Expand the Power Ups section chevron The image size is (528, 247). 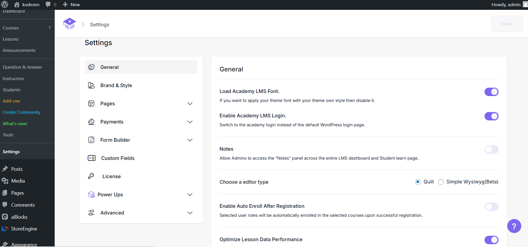pyautogui.click(x=190, y=195)
